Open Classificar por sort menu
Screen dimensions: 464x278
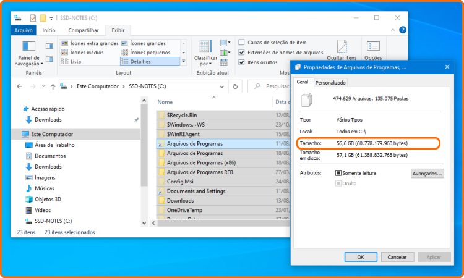pos(205,53)
